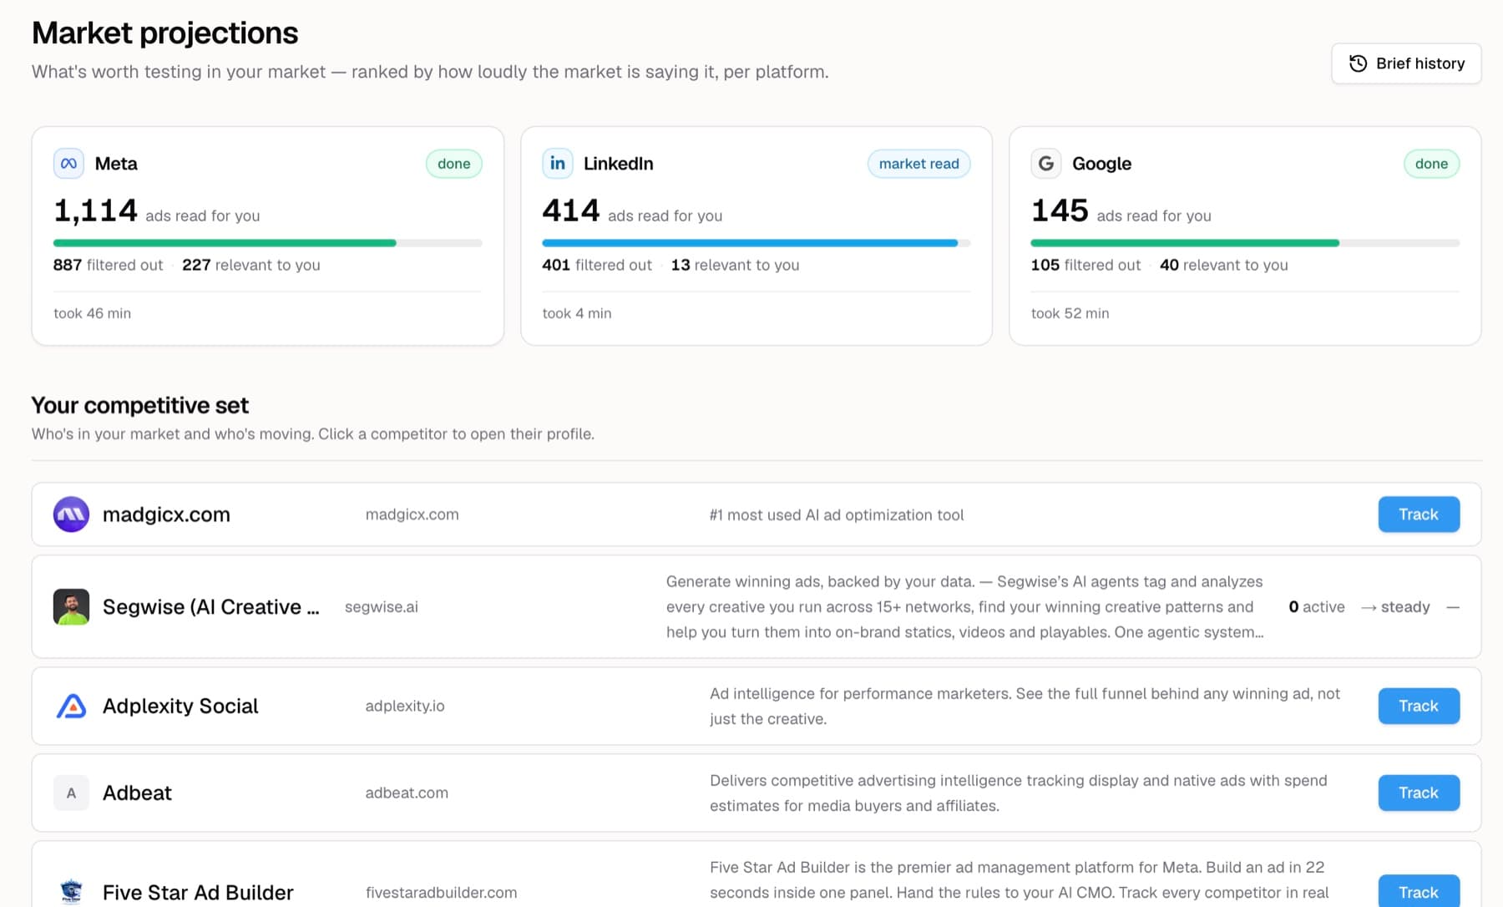Click the fivestaradbuilder.com domain text

[x=442, y=893]
